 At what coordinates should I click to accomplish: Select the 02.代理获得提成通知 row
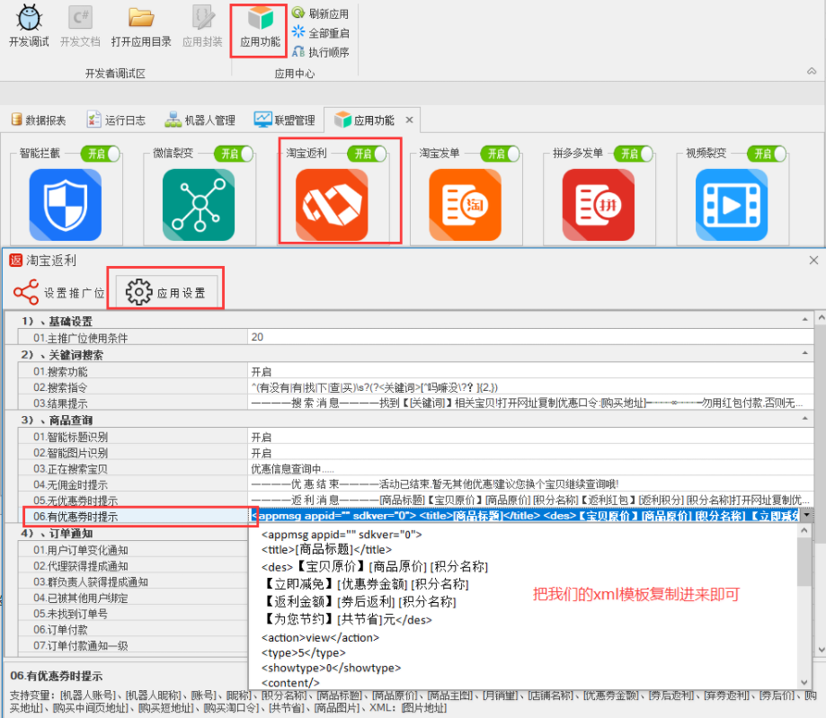tap(133, 566)
